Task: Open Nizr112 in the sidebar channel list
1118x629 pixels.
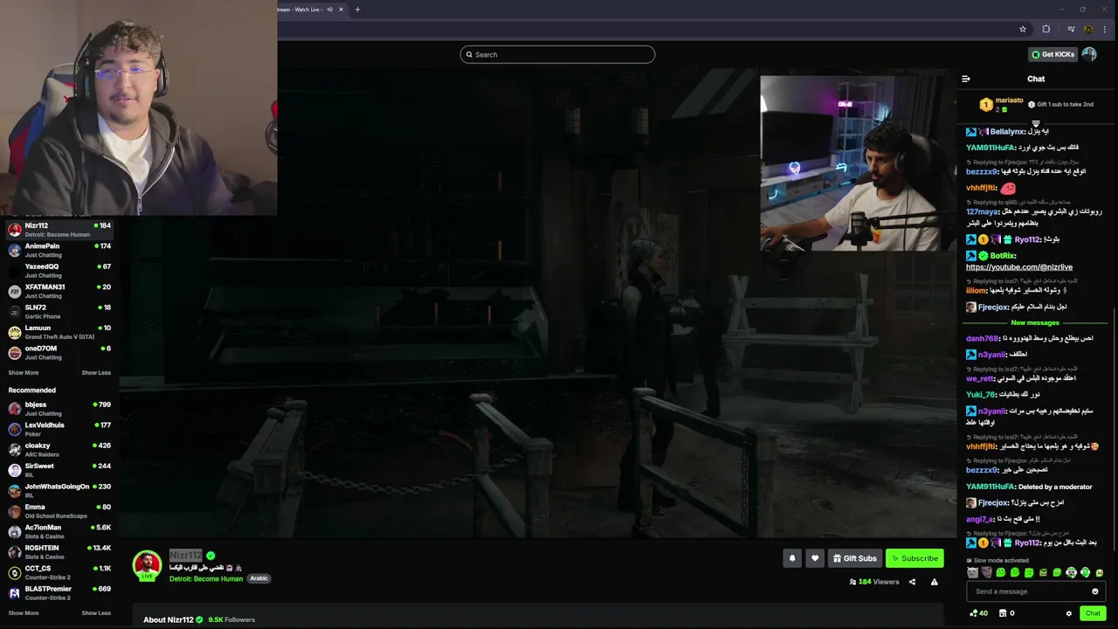Action: pos(59,230)
